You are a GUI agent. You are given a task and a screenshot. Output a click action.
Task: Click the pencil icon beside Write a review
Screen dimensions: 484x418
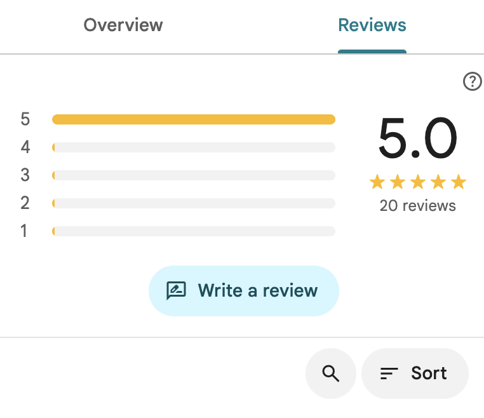[176, 291]
